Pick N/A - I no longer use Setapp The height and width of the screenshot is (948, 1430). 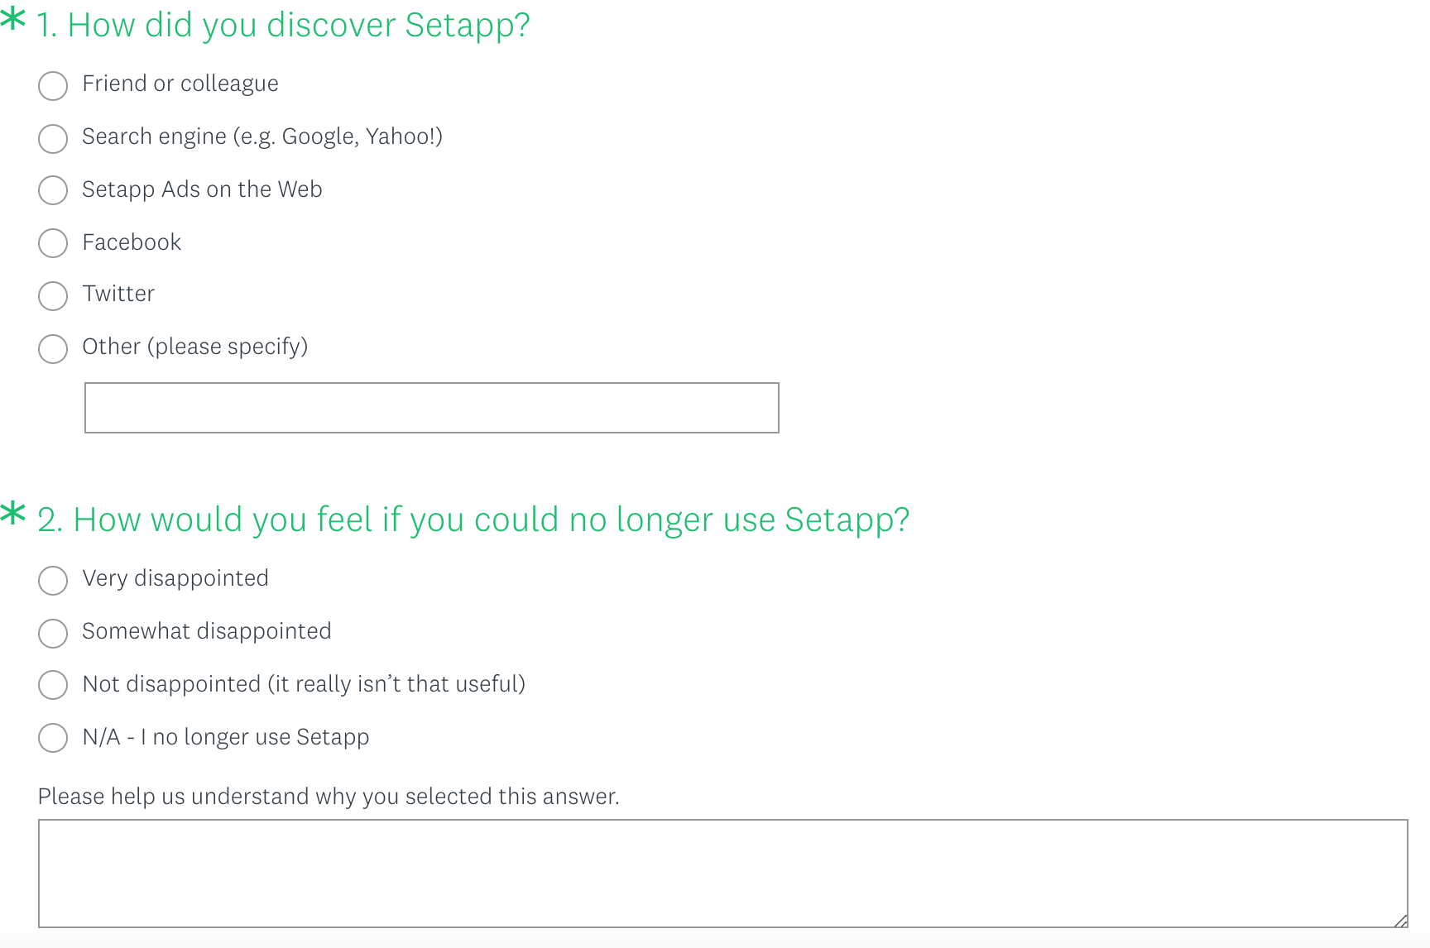coord(53,738)
